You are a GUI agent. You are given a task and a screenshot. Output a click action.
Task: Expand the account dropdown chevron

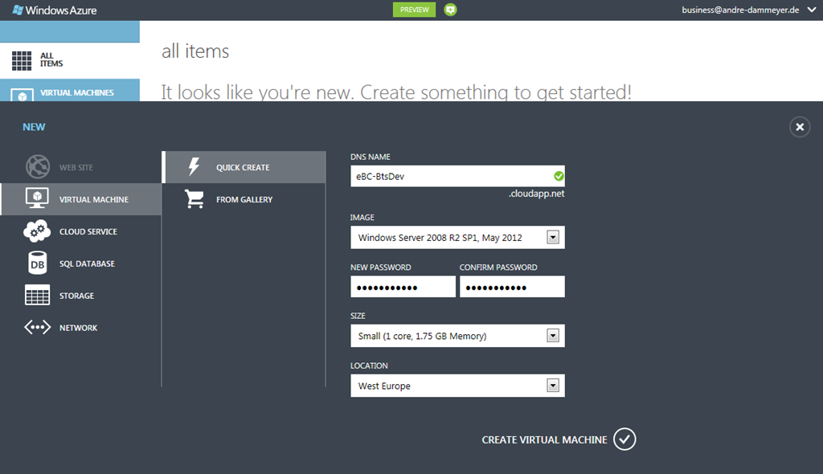(812, 10)
